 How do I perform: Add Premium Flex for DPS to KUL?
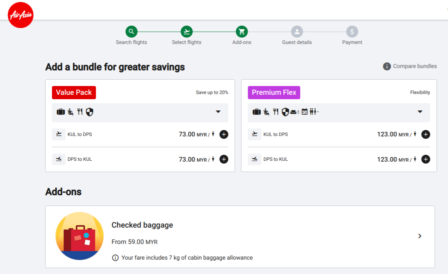point(426,159)
